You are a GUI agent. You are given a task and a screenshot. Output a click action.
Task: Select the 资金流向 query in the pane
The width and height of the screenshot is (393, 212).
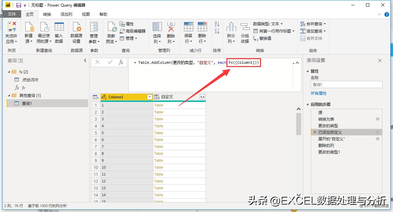coord(30,79)
